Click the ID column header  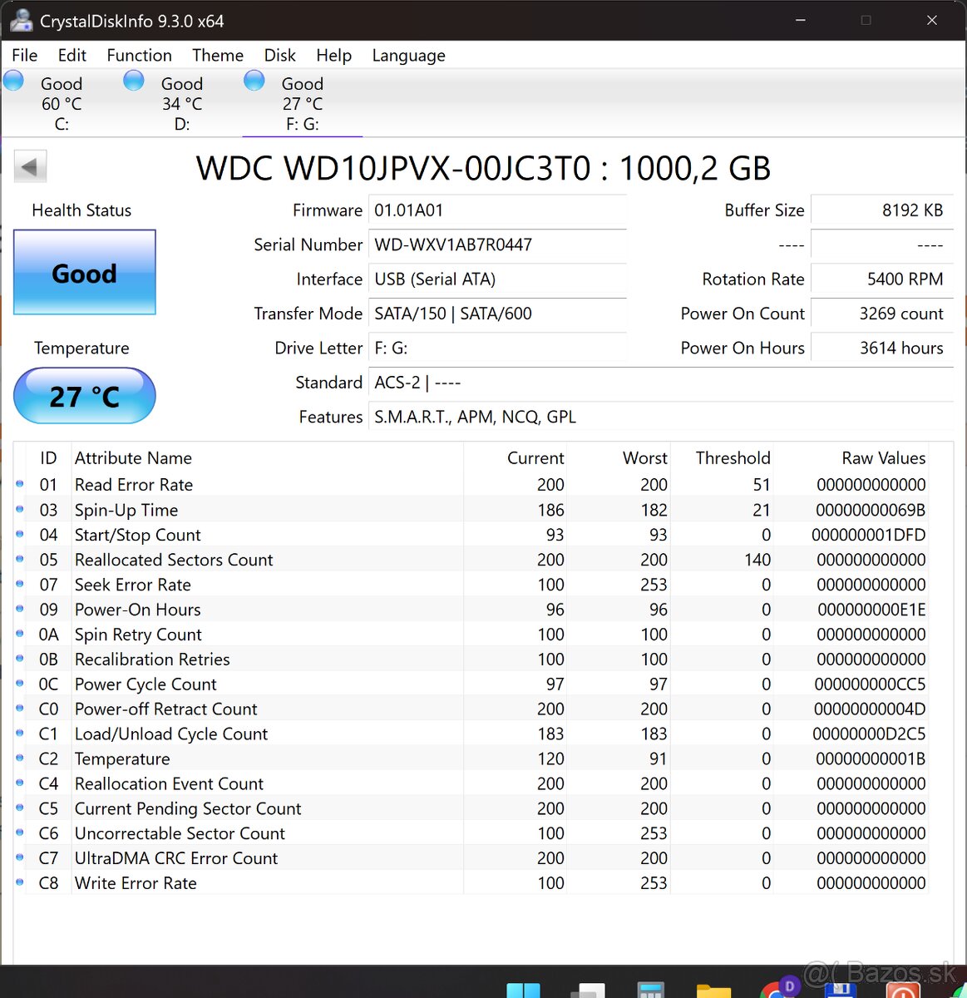click(x=48, y=458)
